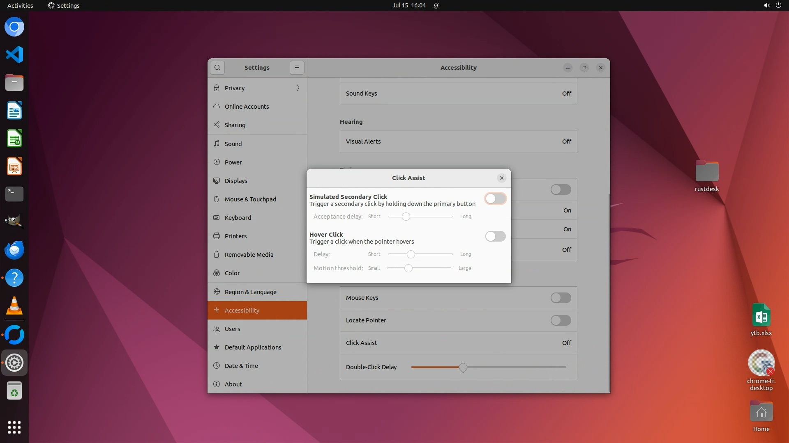The height and width of the screenshot is (443, 789).
Task: Turn on the Hover Click switch
Action: coord(495,236)
